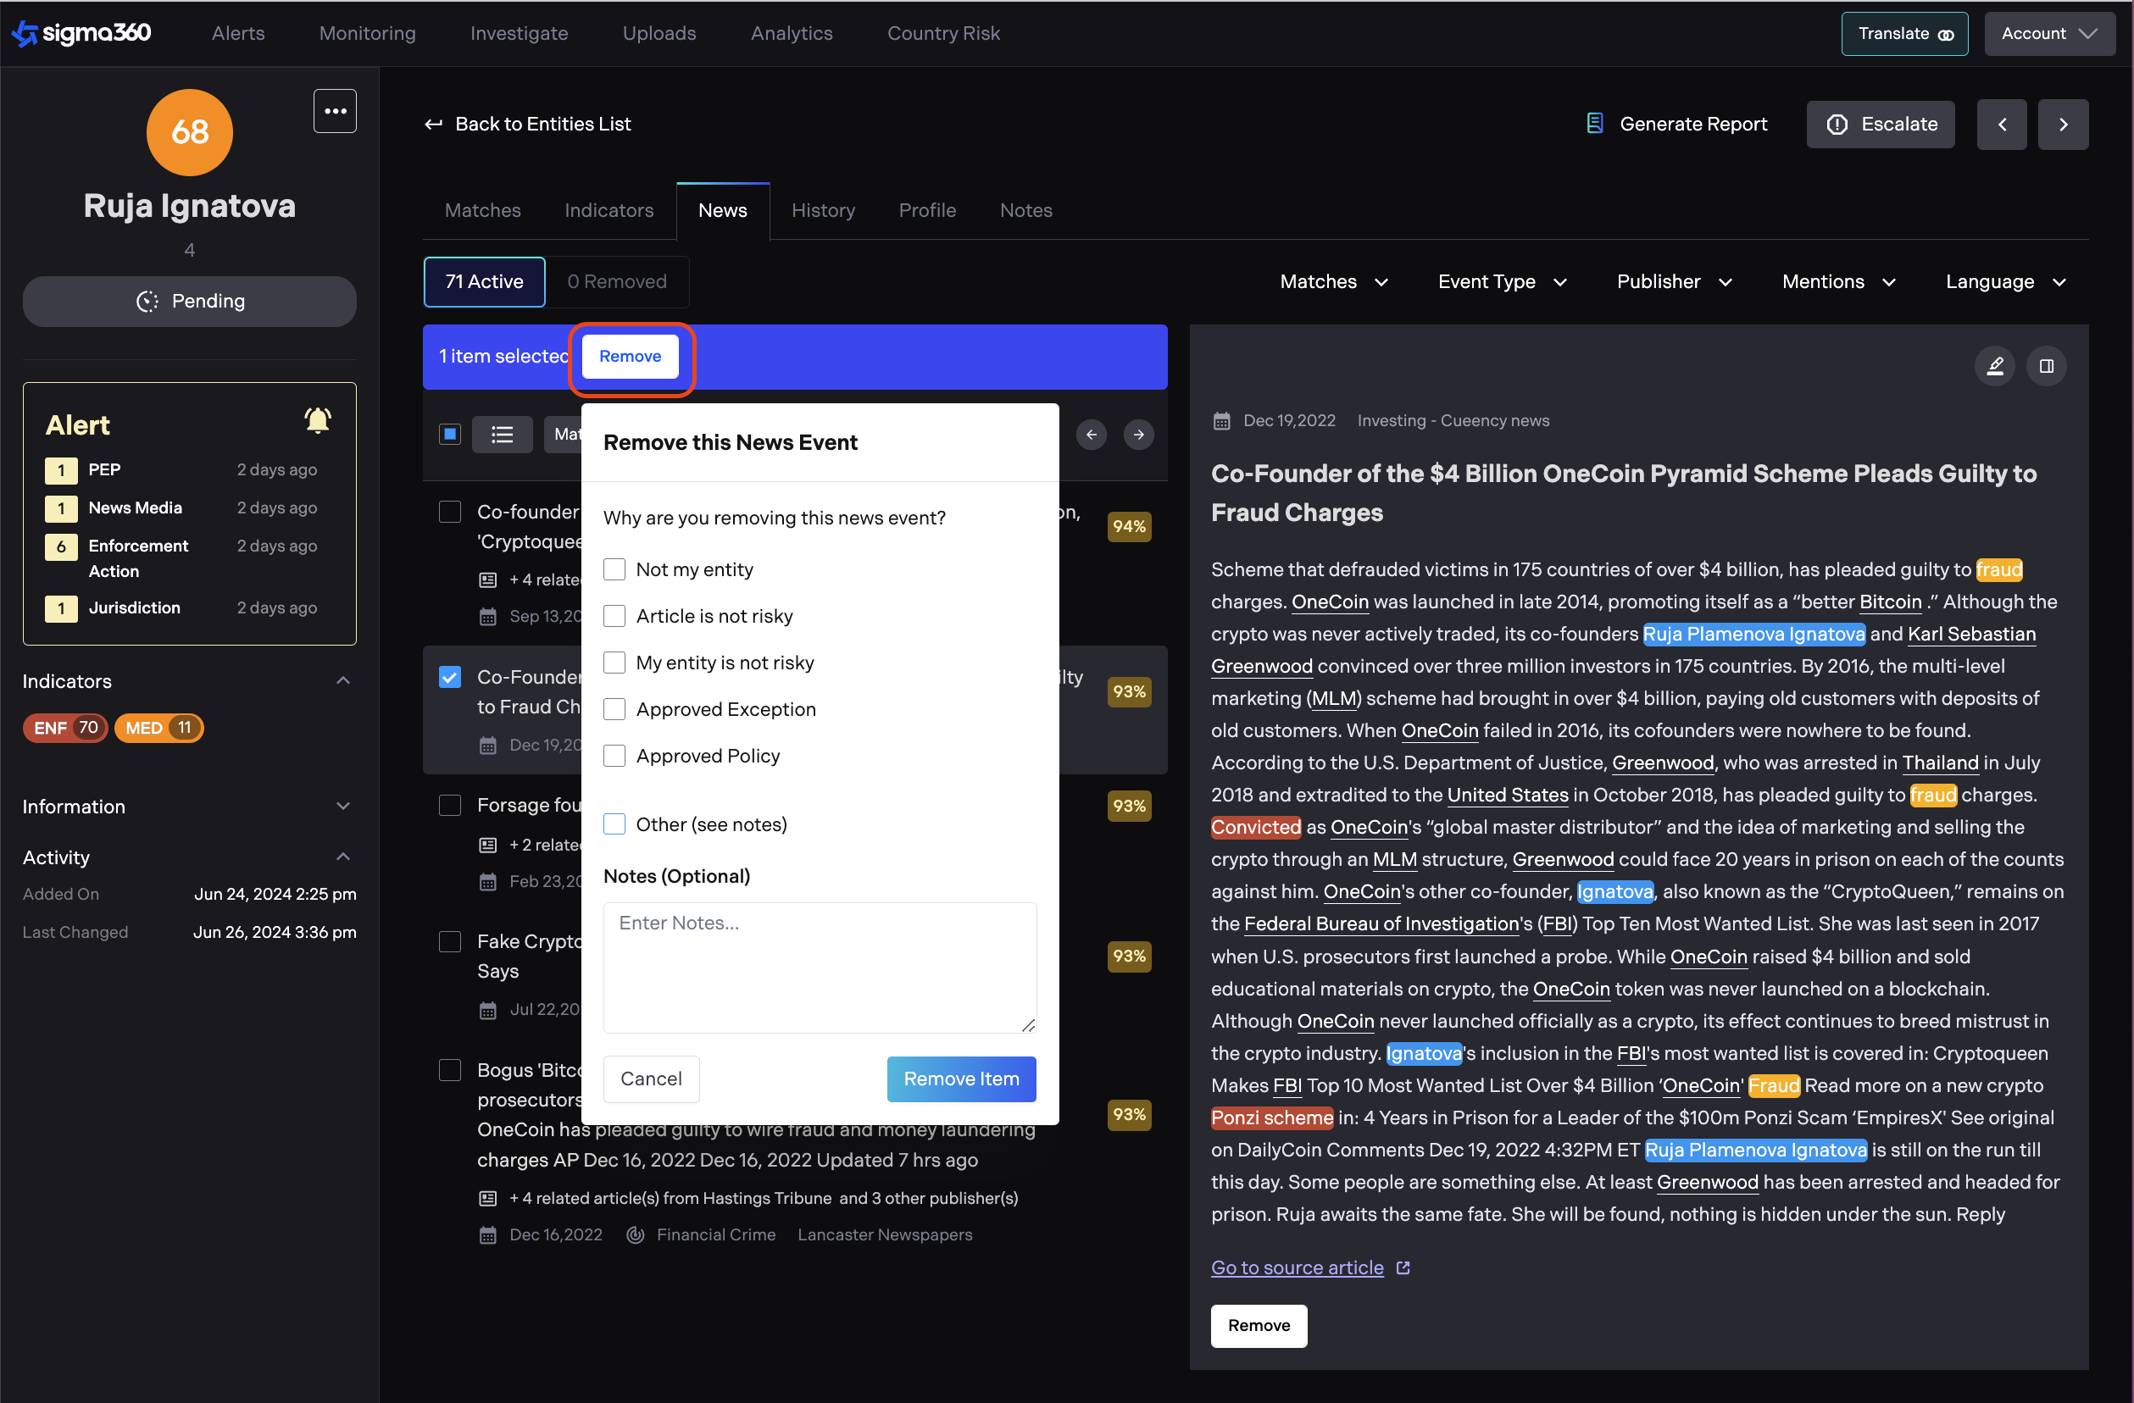
Task: Click the alert bell icon
Action: click(318, 421)
